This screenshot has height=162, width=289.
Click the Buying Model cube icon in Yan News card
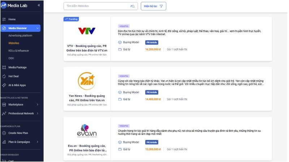pos(120,93)
